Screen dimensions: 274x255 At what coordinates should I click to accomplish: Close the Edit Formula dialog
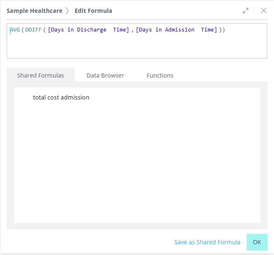(264, 11)
